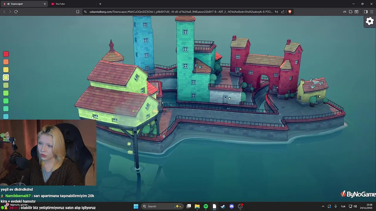Image resolution: width=376 pixels, height=211 pixels.
Task: Click the Townscaper URL address bar
Action: tap(180, 12)
